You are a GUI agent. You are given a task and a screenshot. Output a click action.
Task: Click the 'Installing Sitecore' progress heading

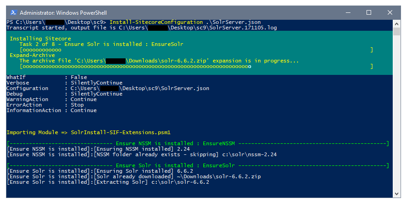(34, 39)
